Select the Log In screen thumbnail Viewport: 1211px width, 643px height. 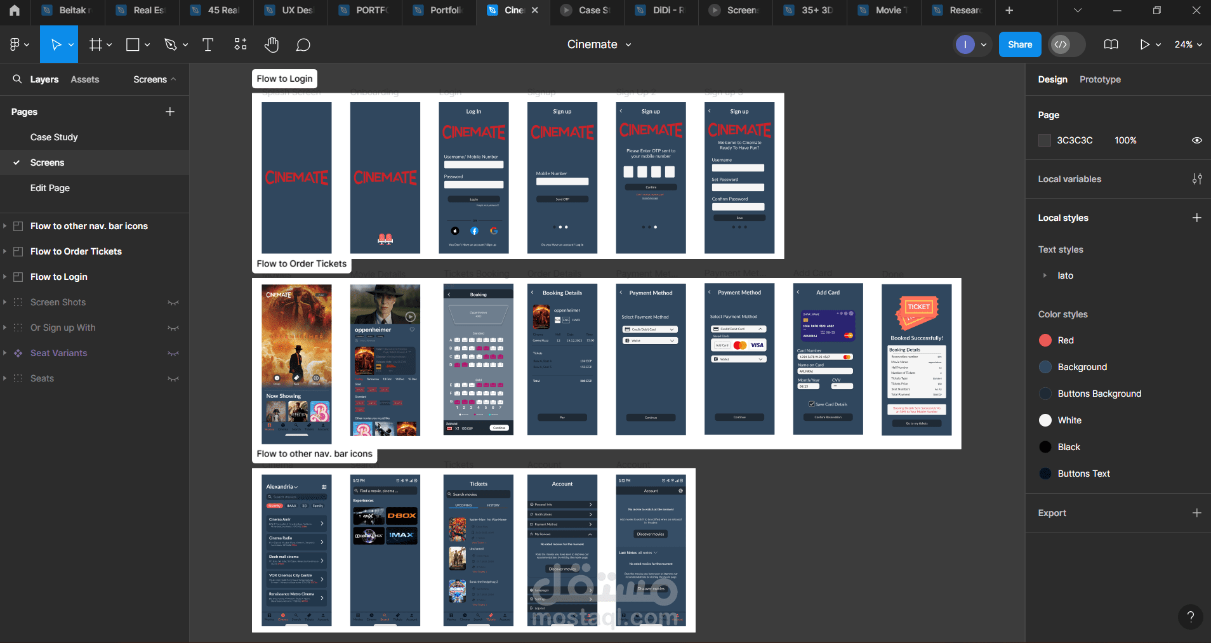click(473, 178)
